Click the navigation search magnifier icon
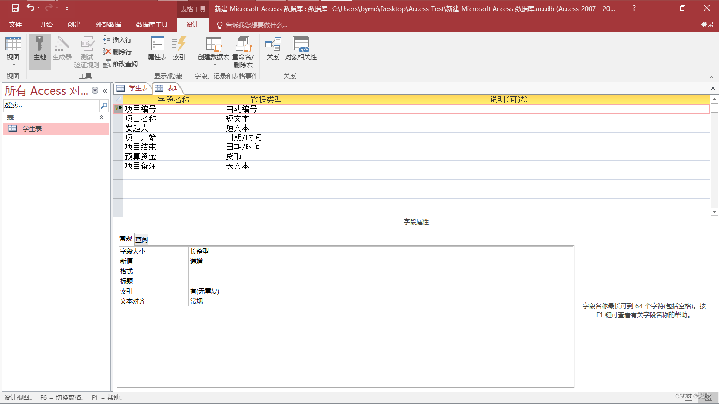 point(104,105)
